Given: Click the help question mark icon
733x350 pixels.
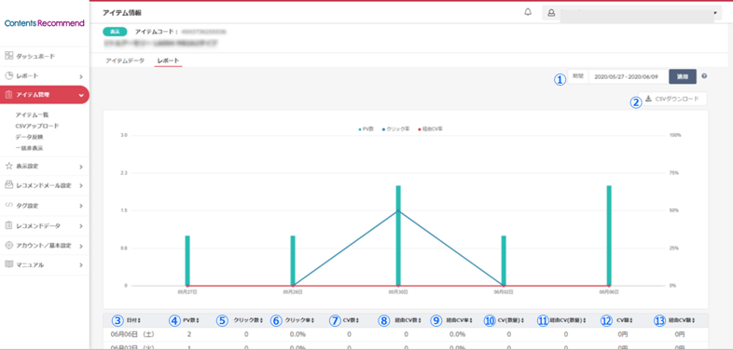Looking at the screenshot, I should click(704, 76).
